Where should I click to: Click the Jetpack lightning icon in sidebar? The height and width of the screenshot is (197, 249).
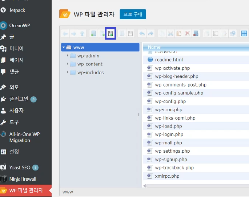3,10
